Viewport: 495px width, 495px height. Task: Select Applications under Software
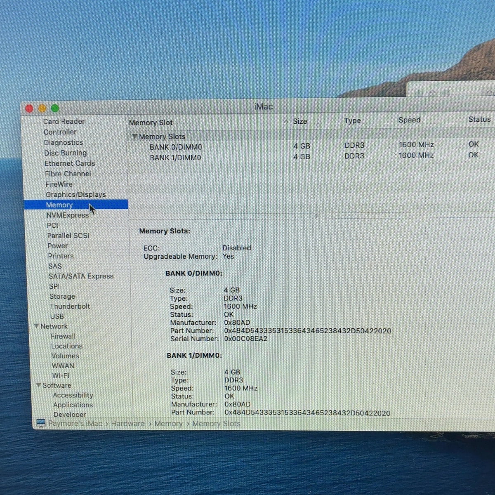pyautogui.click(x=73, y=405)
